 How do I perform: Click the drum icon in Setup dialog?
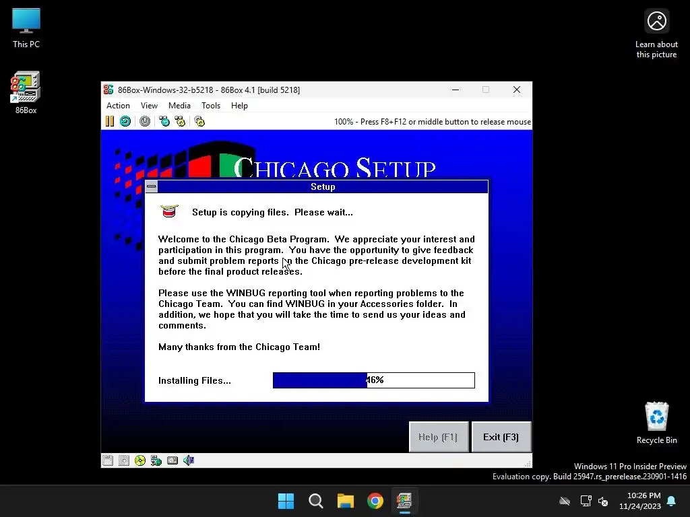(169, 211)
